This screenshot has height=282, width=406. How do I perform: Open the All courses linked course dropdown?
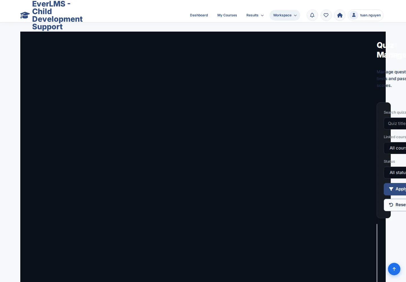pos(395,148)
